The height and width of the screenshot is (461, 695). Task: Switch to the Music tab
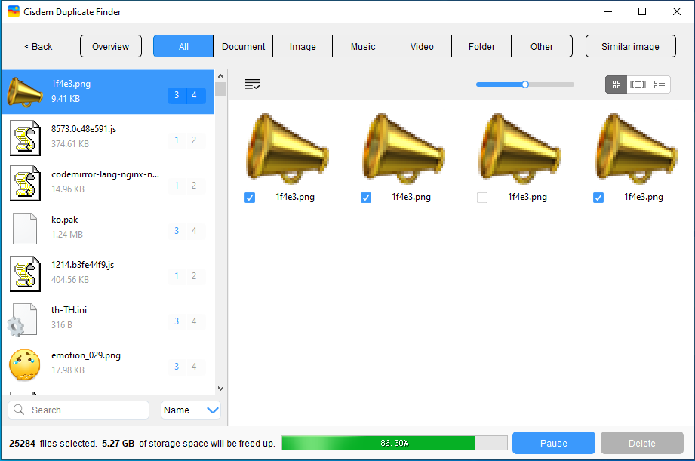tap(362, 46)
